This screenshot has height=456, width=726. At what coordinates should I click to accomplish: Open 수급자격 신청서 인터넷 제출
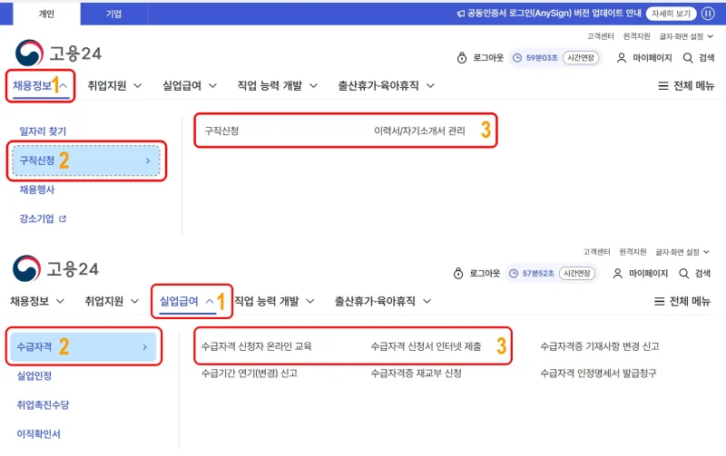coord(426,346)
